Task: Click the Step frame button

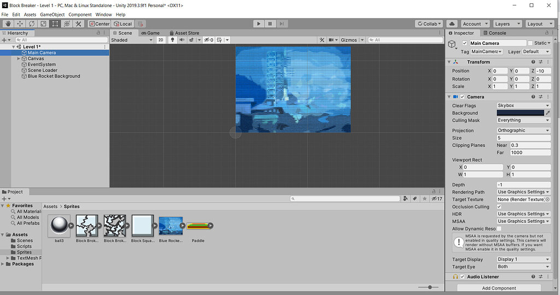Action: (x=282, y=23)
